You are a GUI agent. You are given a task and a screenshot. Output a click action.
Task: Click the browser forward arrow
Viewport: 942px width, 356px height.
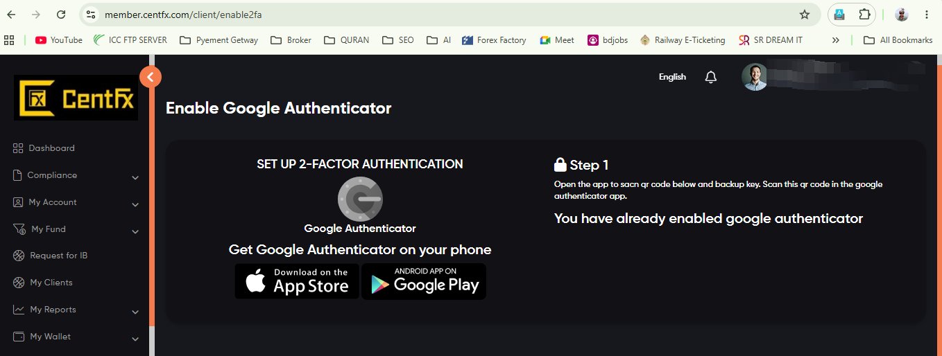(36, 15)
